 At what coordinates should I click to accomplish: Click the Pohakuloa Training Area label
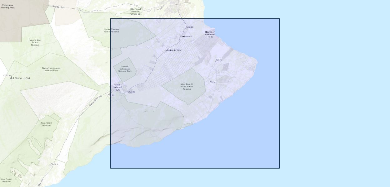(7, 6)
